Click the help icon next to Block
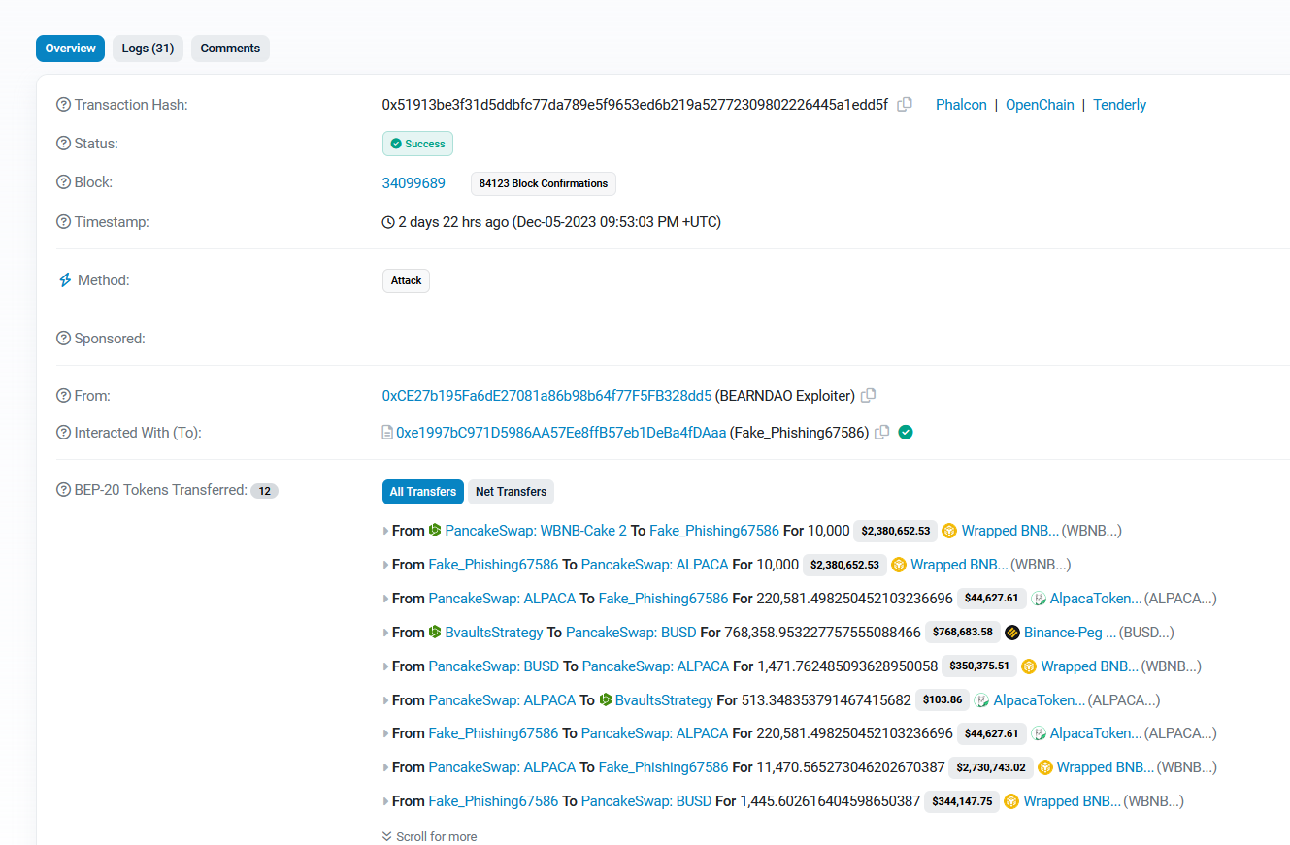1290x845 pixels. click(64, 182)
